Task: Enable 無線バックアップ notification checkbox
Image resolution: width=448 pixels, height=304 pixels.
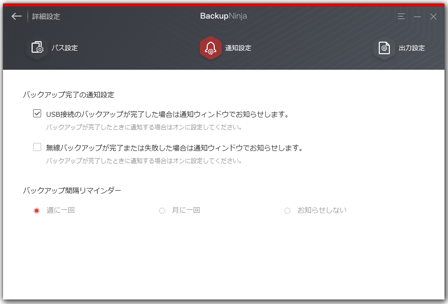Action: tap(37, 147)
